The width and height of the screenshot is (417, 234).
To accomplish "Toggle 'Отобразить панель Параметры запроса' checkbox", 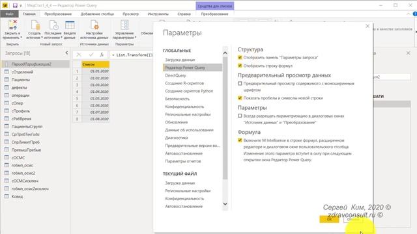I will click(x=240, y=57).
